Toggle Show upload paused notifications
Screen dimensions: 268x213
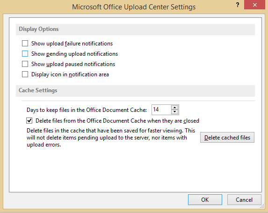pos(25,64)
